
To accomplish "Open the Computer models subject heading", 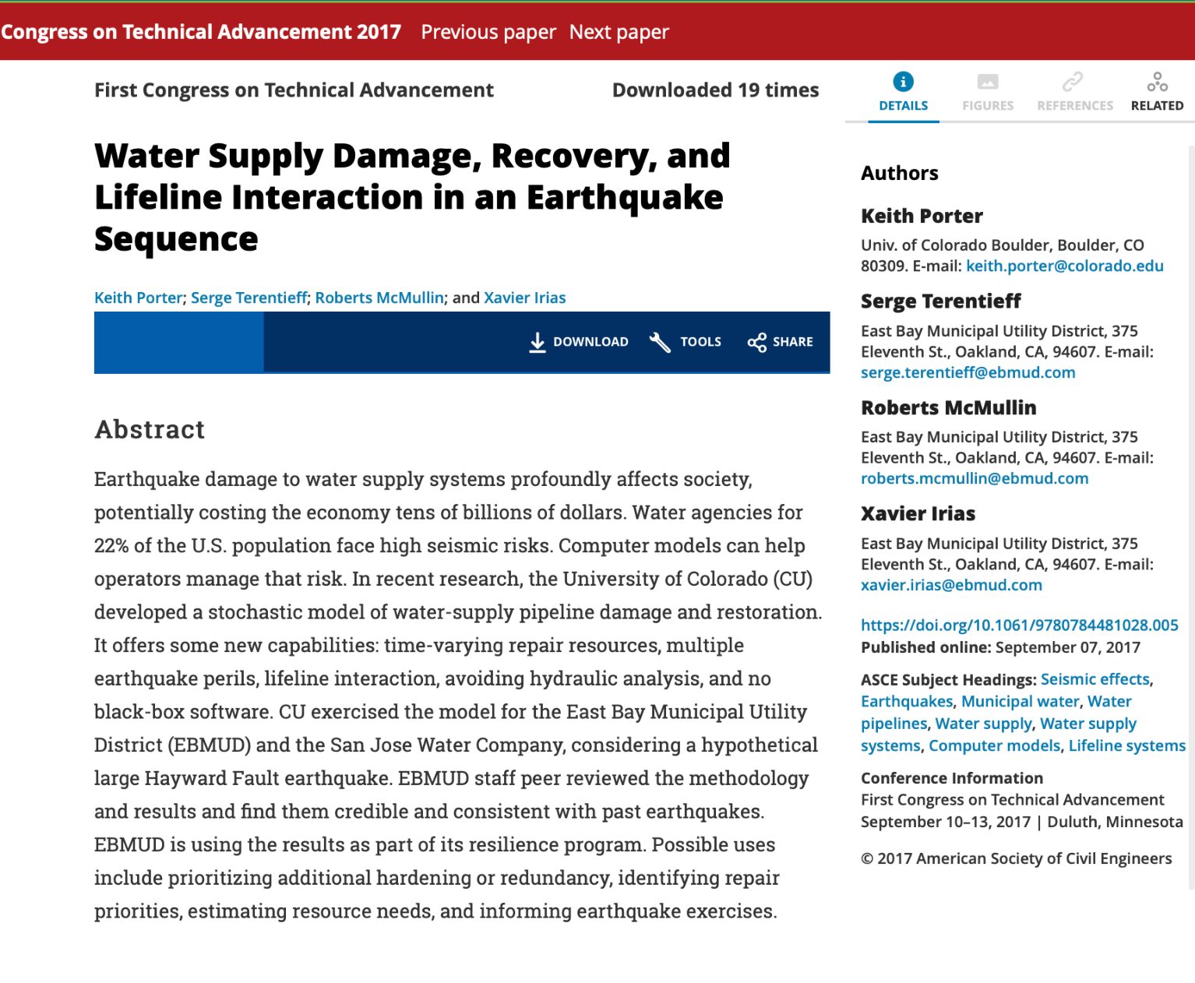I will click(993, 745).
